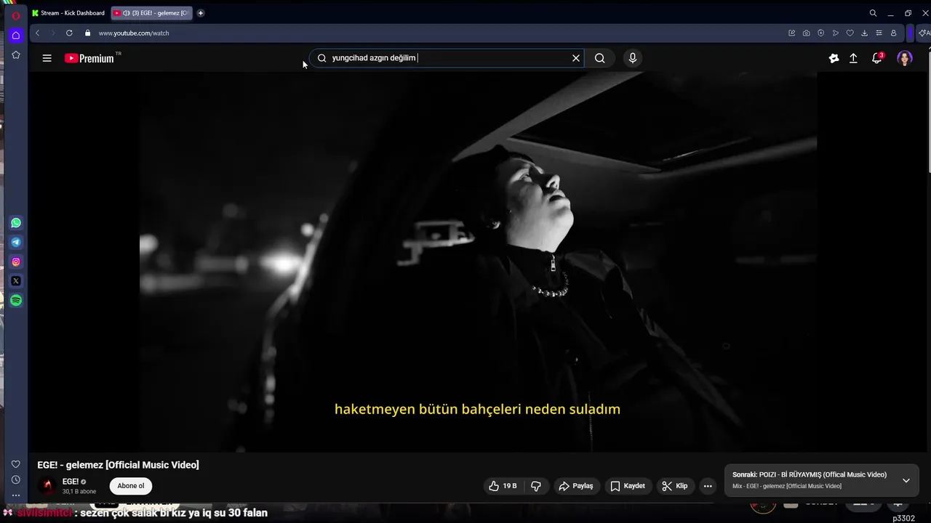
Task: Save video to playlist with Kaydet
Action: pyautogui.click(x=627, y=486)
